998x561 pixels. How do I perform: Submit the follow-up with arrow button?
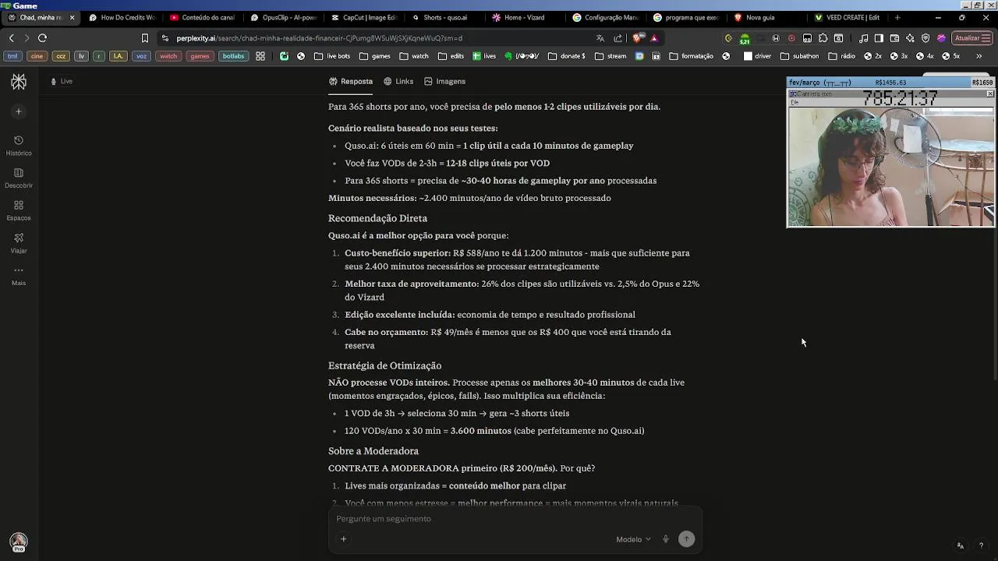686,539
